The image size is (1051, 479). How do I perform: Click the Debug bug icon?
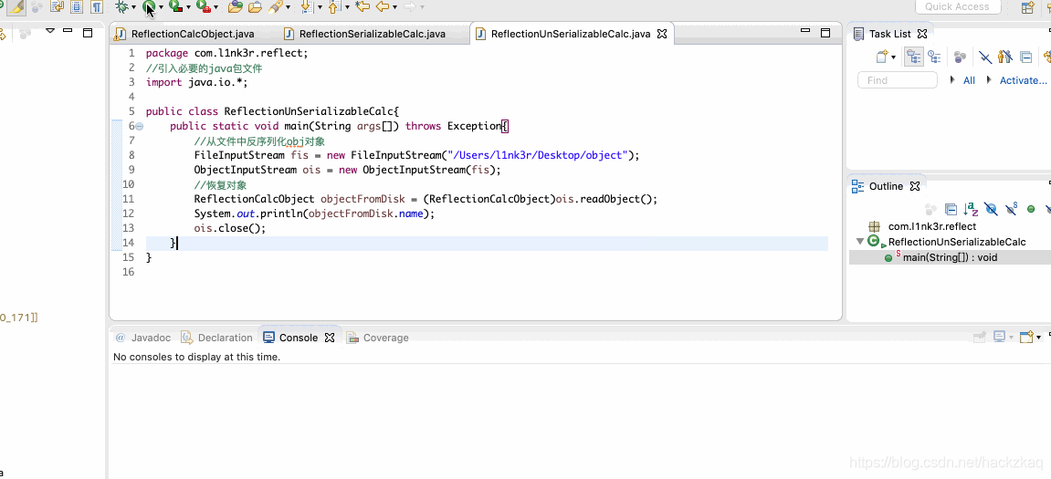[x=122, y=6]
